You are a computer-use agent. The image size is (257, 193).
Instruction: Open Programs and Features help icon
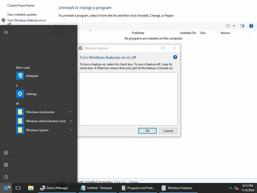(x=251, y=26)
